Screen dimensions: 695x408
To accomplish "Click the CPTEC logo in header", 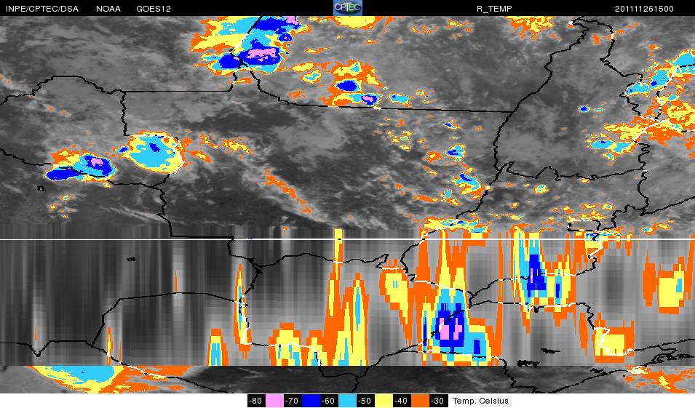I will click(x=347, y=7).
